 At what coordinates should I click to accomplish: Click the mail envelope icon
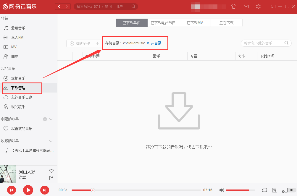pyautogui.click(x=246, y=6)
